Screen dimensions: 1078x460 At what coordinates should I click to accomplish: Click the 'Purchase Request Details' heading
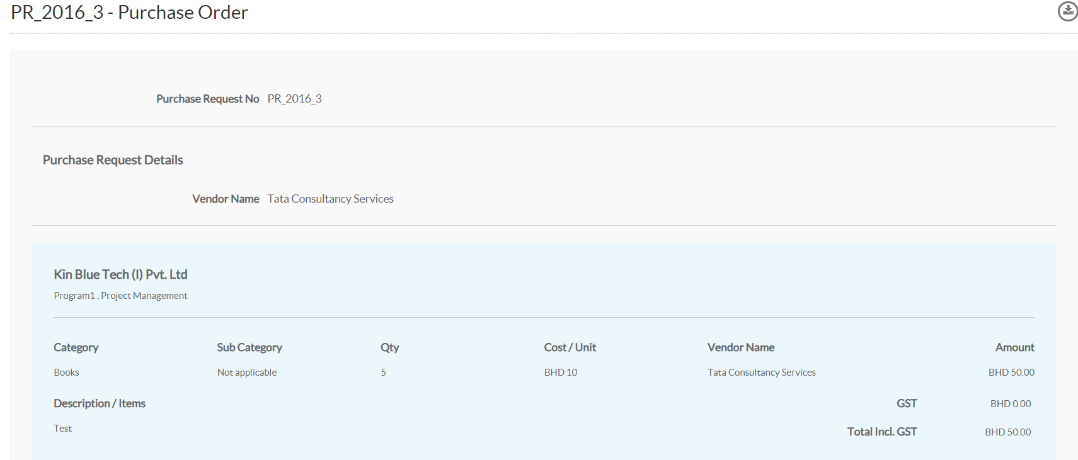[113, 160]
